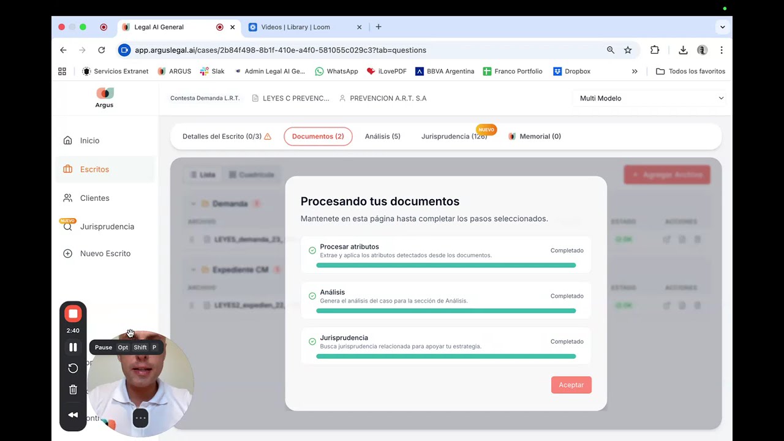784x441 pixels.
Task: Close the Legal AI General tab
Action: (233, 27)
